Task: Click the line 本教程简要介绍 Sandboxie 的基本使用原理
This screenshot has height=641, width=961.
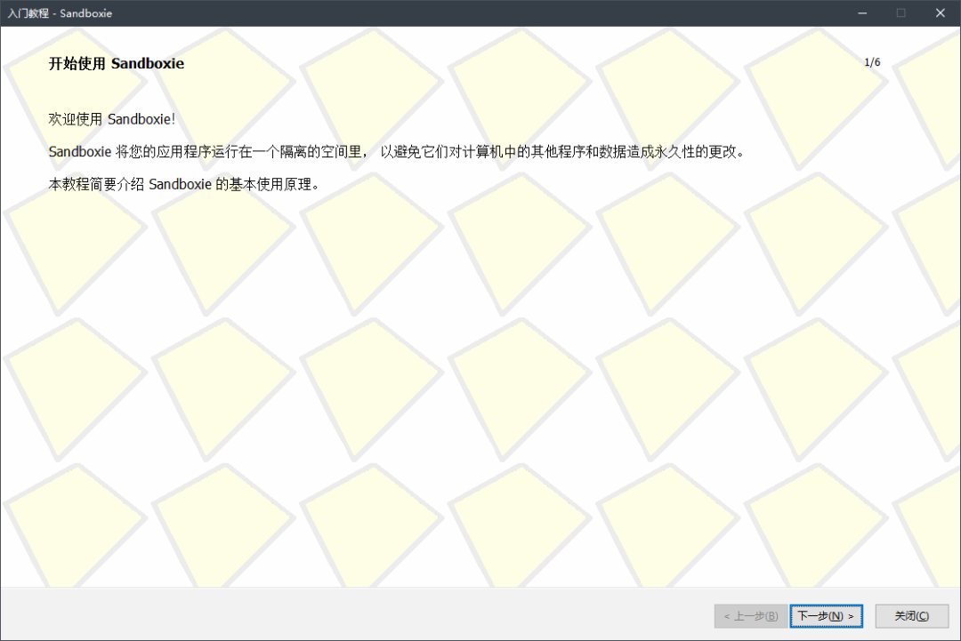Action: 184,184
